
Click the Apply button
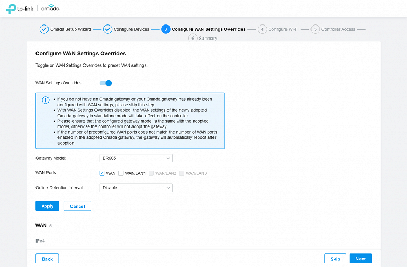point(47,206)
